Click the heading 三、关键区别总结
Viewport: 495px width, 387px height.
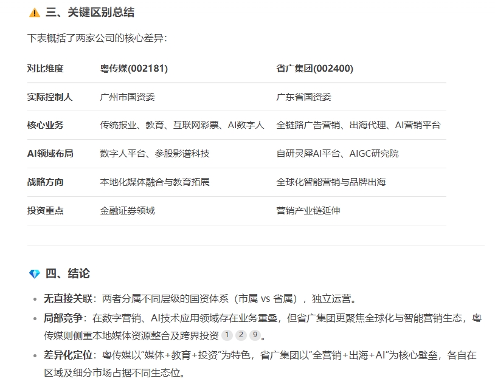pyautogui.click(x=90, y=13)
